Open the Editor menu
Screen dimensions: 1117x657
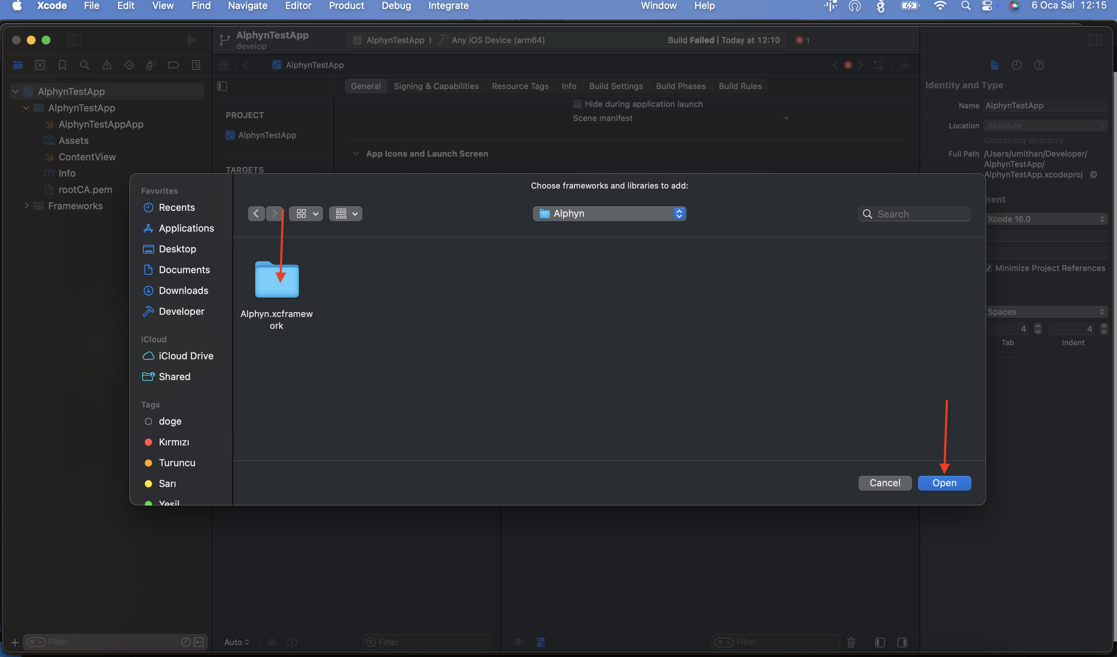pyautogui.click(x=298, y=6)
